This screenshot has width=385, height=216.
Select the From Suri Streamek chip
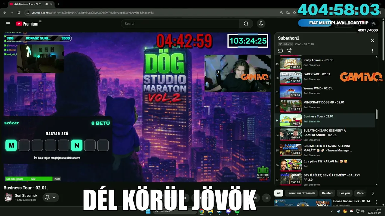point(301,193)
